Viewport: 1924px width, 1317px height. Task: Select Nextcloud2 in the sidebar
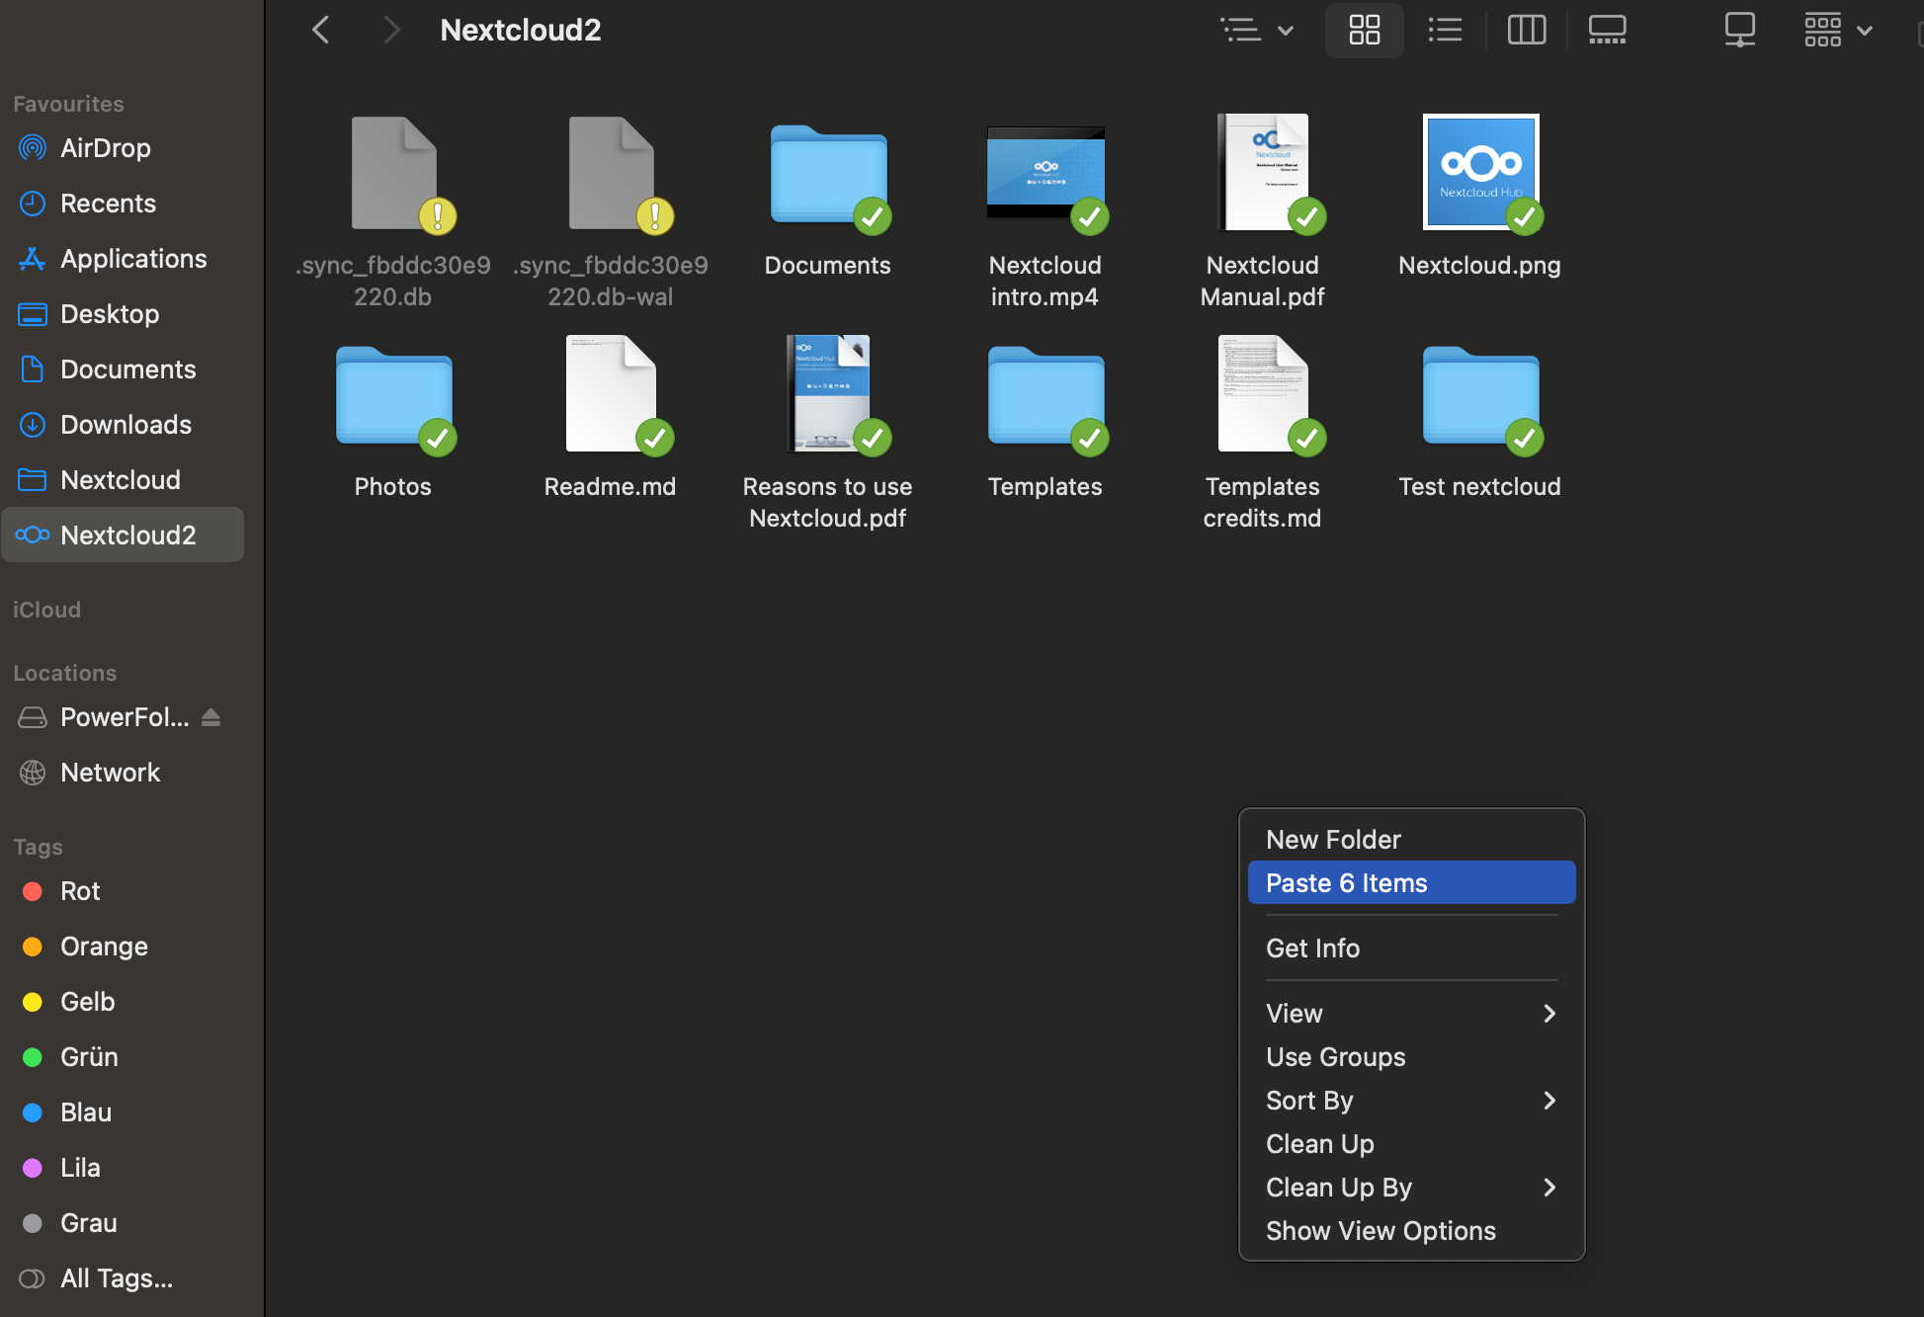pos(123,535)
